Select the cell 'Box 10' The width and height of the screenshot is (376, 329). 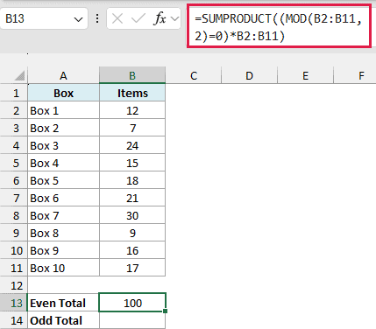click(x=63, y=269)
